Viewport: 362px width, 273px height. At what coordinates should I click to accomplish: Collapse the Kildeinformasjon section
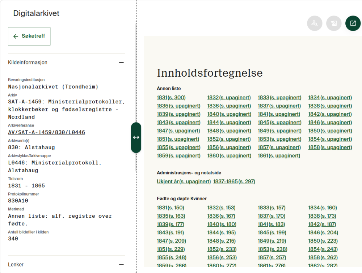121,63
